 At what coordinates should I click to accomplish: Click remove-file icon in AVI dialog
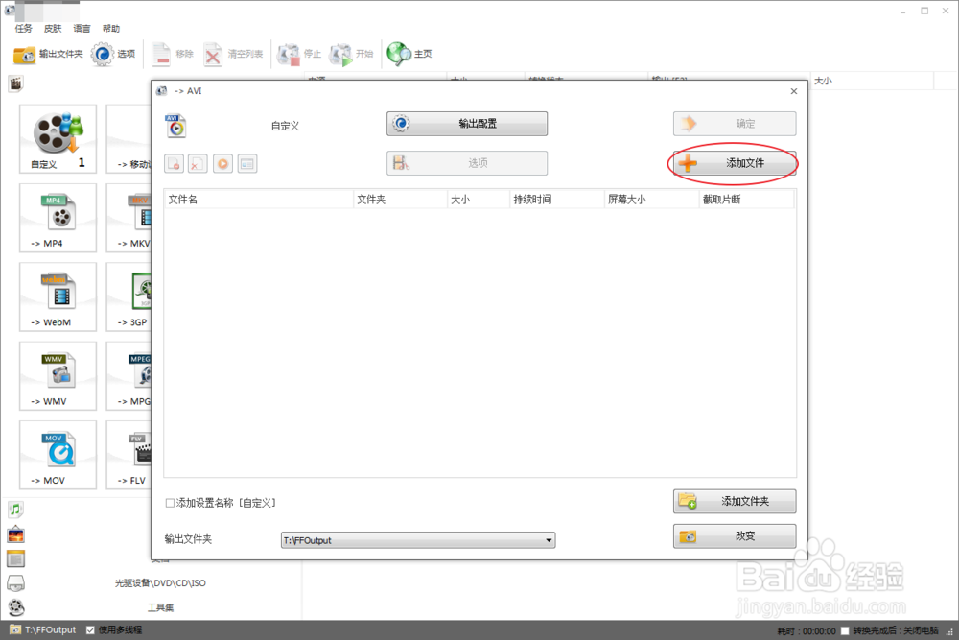(174, 163)
